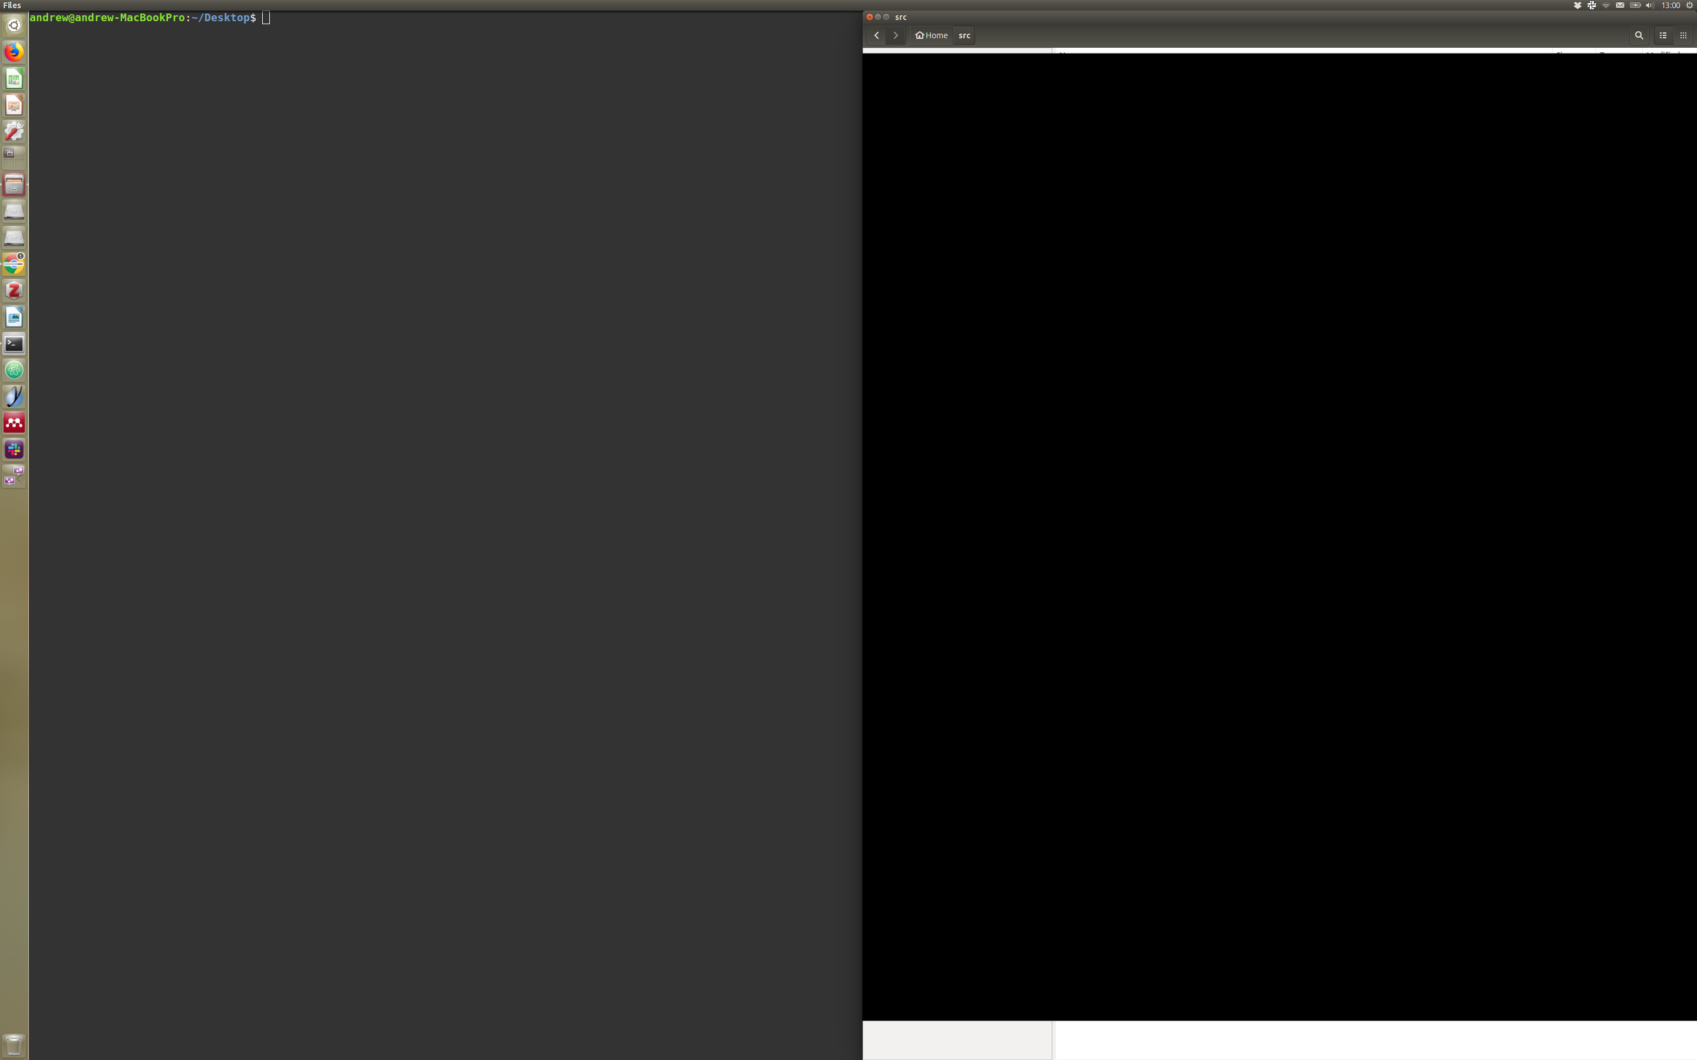This screenshot has width=1697, height=1060.
Task: Switch Files to list view
Action: pyautogui.click(x=1663, y=35)
